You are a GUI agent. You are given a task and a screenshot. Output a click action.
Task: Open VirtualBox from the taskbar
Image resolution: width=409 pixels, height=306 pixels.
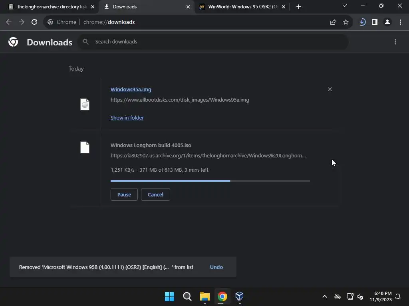click(x=240, y=296)
